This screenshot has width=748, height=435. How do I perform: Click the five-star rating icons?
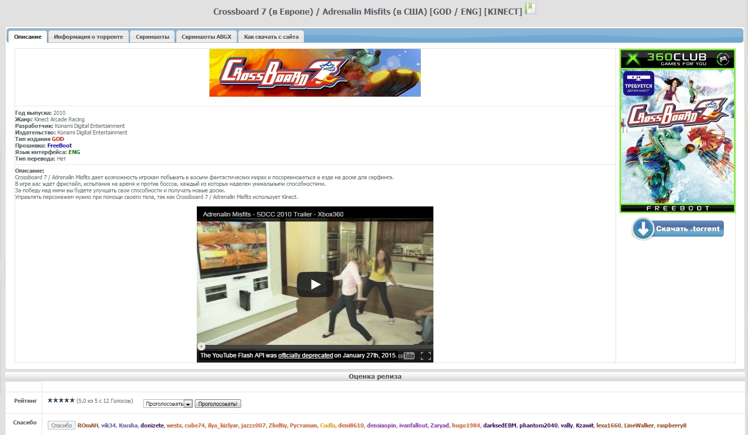(61, 400)
